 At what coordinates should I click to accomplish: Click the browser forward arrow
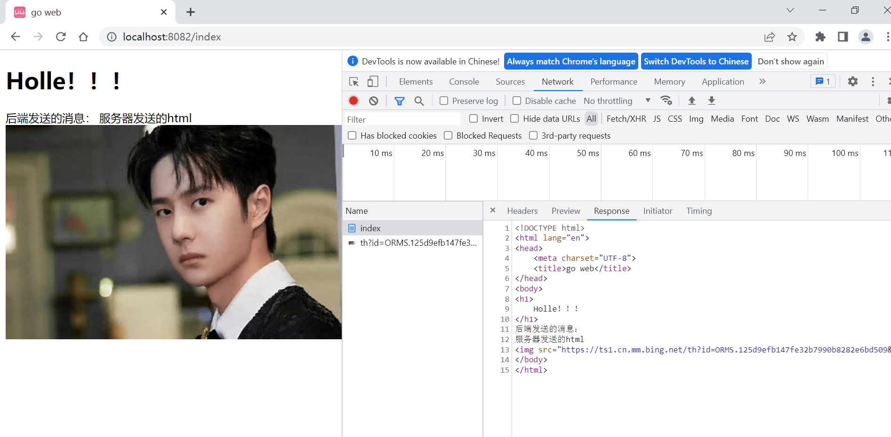coord(38,37)
